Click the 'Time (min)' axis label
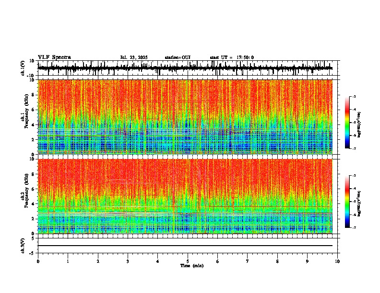The width and height of the screenshot is (380, 293). [x=192, y=266]
